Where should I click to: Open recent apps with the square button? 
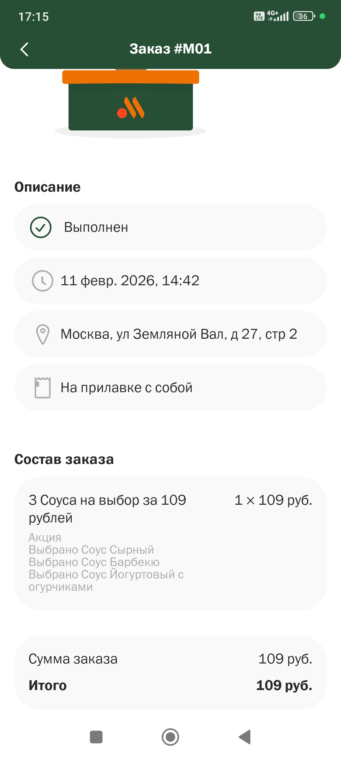click(96, 737)
